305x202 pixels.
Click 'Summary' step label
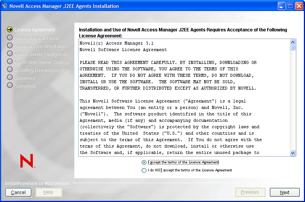(25, 78)
